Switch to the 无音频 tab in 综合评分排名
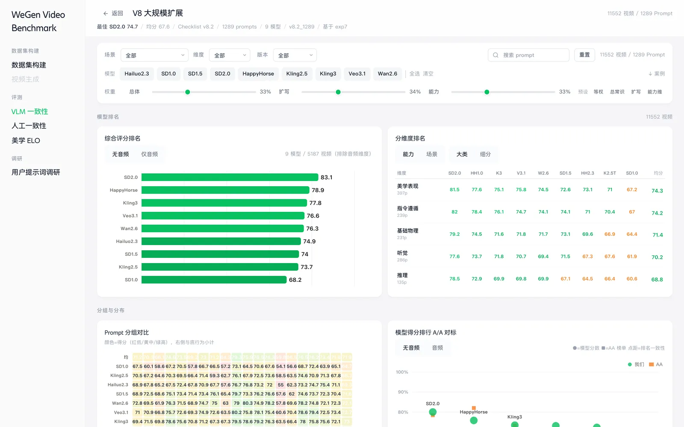Viewport: 684px width, 427px height. [x=121, y=154]
